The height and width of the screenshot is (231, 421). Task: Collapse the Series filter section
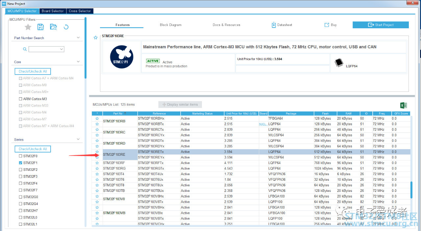[x=78, y=139]
